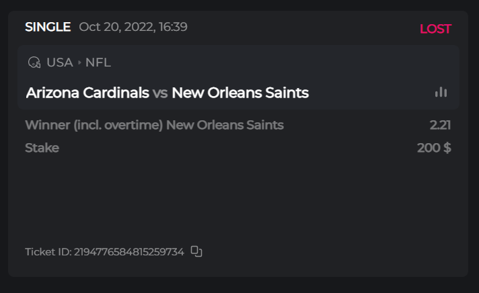Screen dimensions: 479x293
Task: Click the breadcrumb arrow between USA and NFL
Action: (x=79, y=62)
